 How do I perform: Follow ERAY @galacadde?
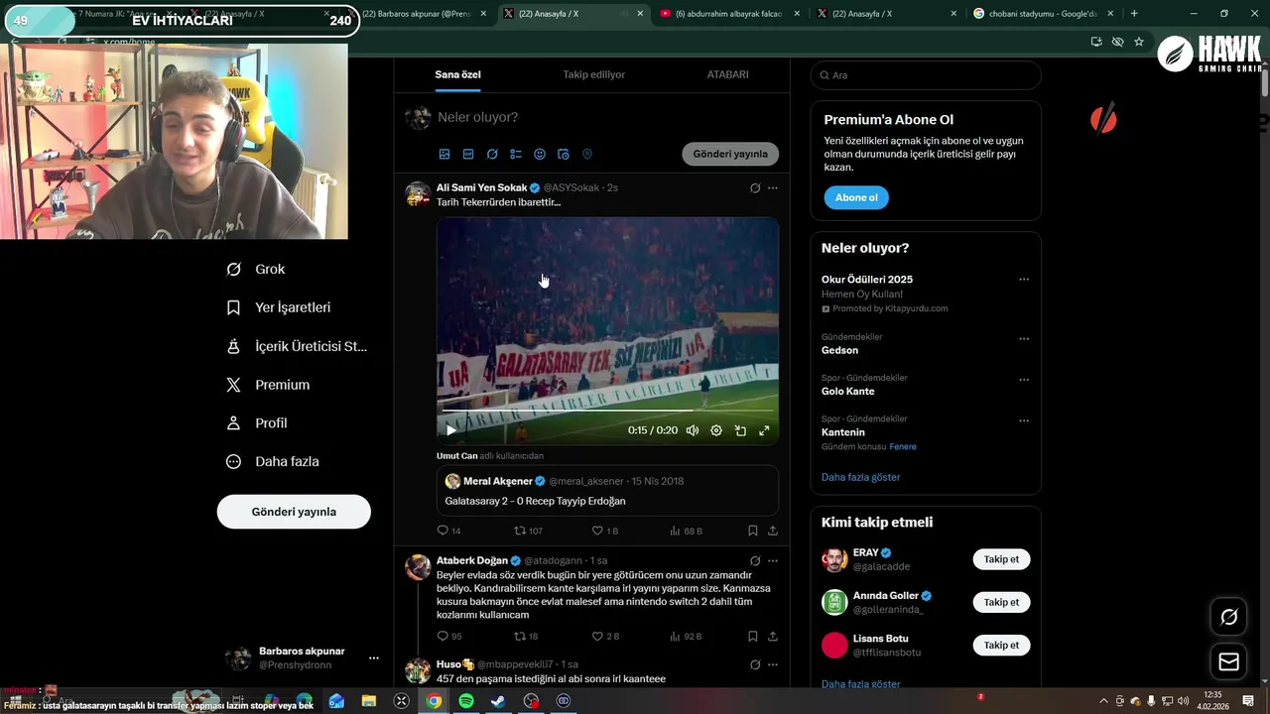[x=1001, y=559]
